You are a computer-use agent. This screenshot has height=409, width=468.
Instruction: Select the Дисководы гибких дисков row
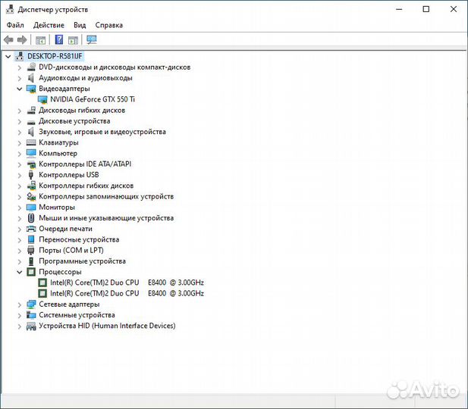click(x=82, y=111)
